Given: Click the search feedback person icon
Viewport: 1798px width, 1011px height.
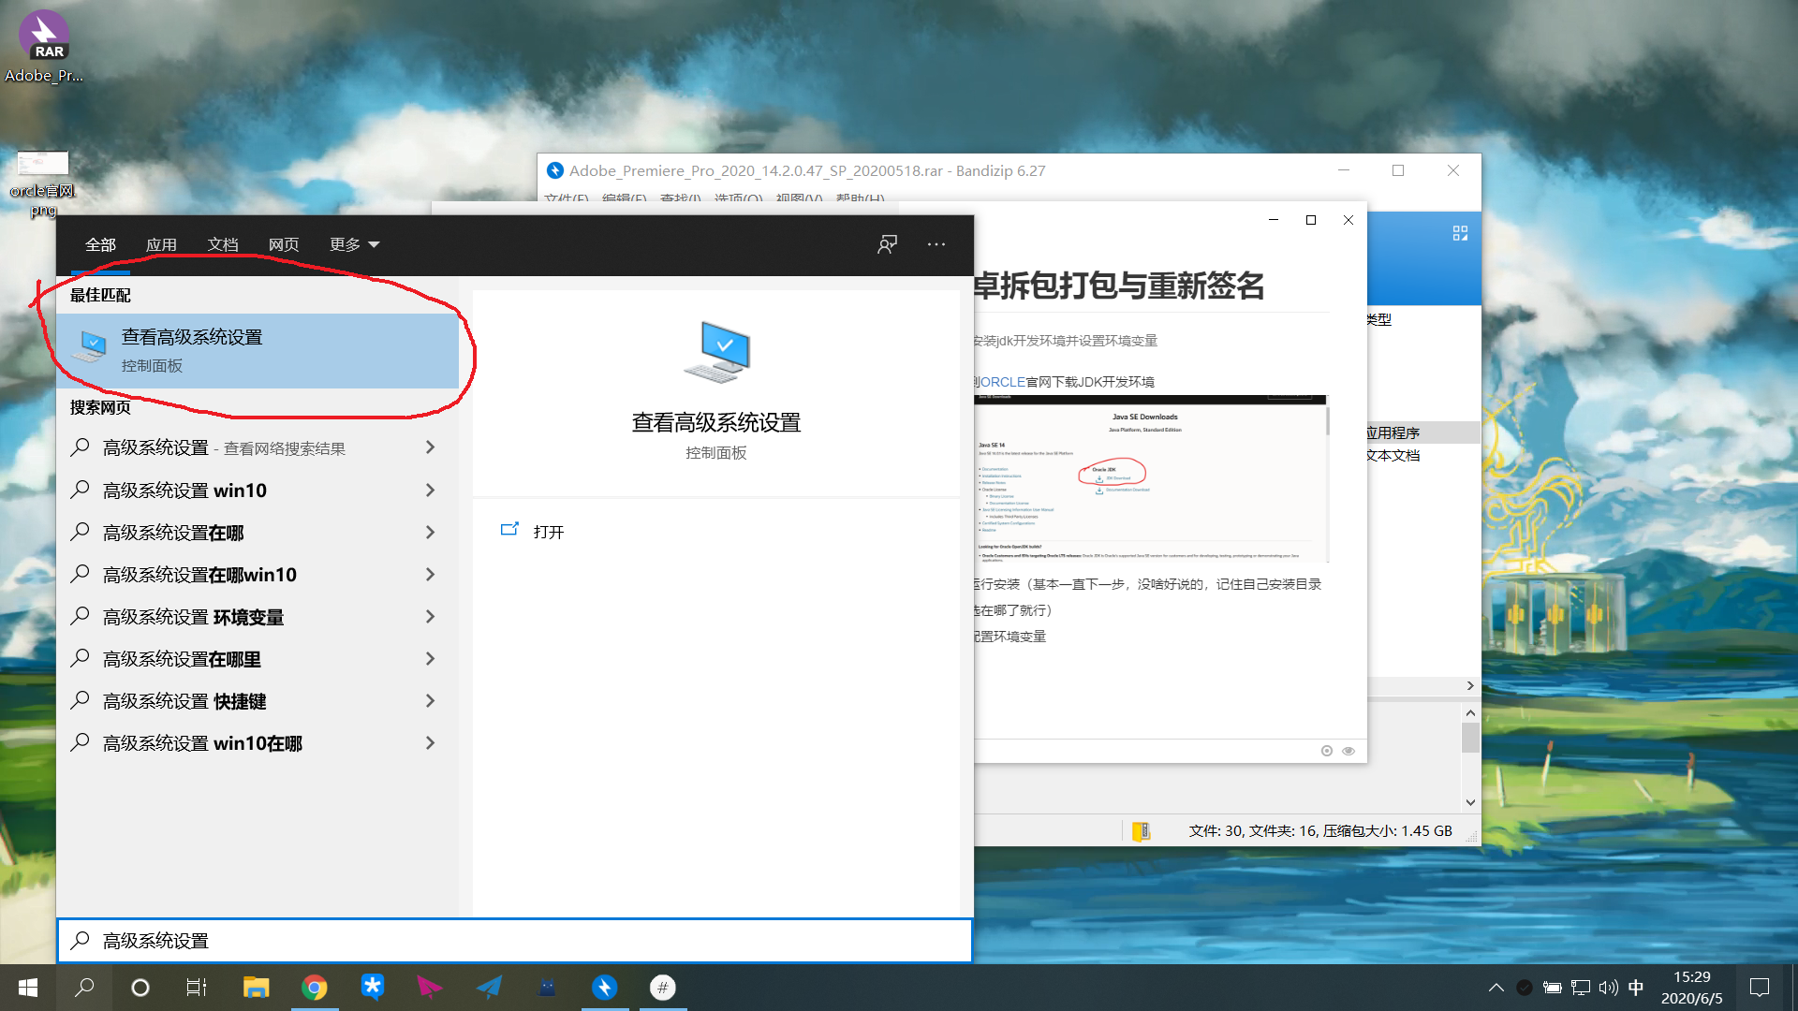Looking at the screenshot, I should [x=887, y=244].
